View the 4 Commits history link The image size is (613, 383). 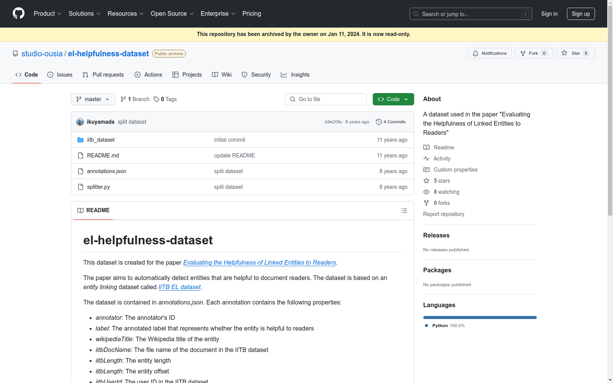391,122
